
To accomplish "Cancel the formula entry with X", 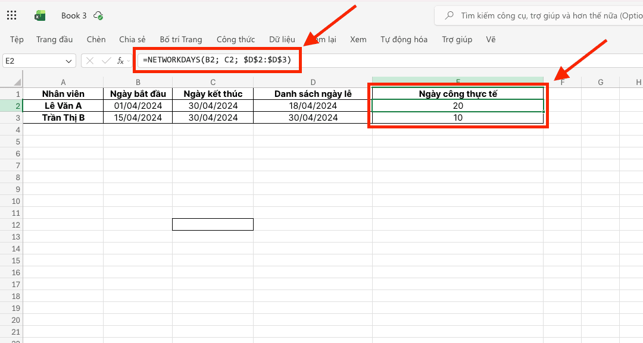I will (90, 61).
